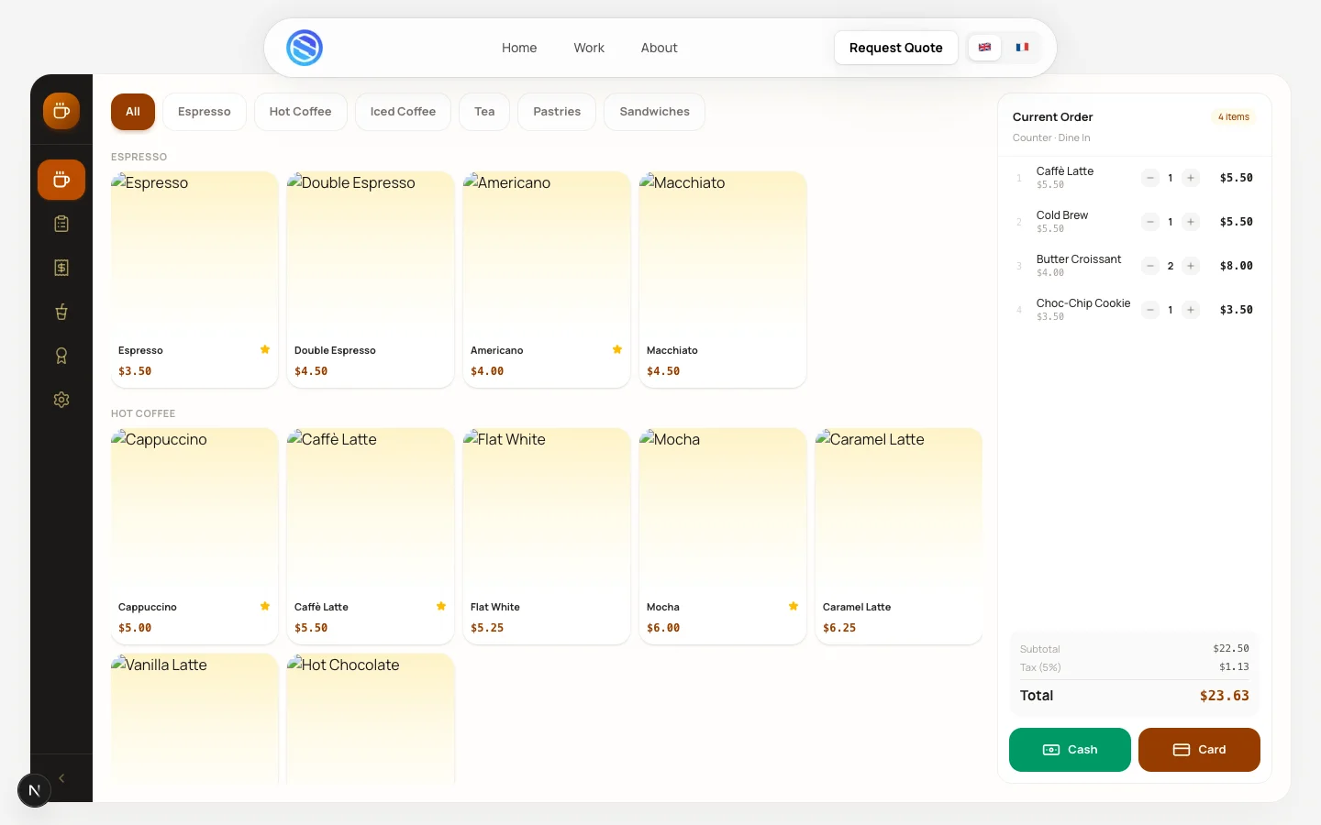
Task: Open the highlighted point-of-sale cup icon in sidebar
Action: (x=61, y=180)
